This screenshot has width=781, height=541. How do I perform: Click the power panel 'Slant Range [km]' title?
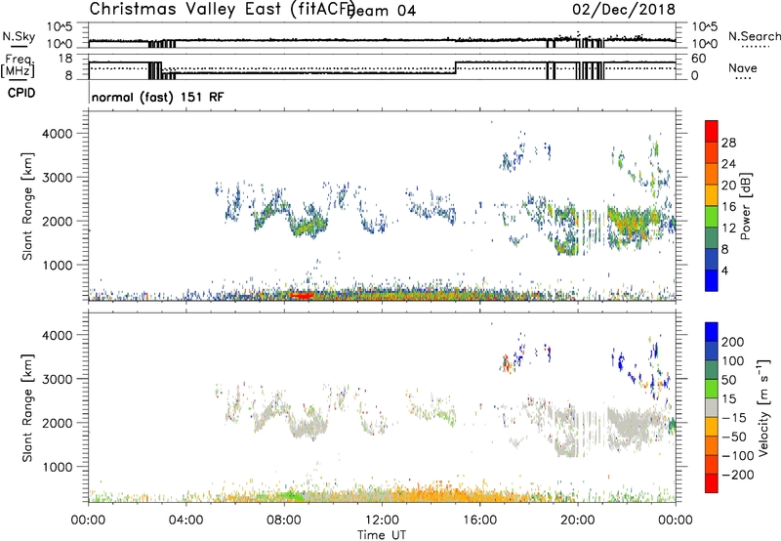tap(27, 206)
